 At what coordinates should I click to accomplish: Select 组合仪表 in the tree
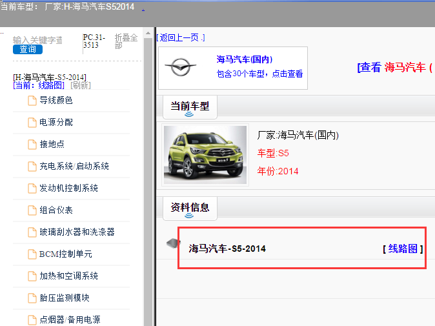point(56,210)
